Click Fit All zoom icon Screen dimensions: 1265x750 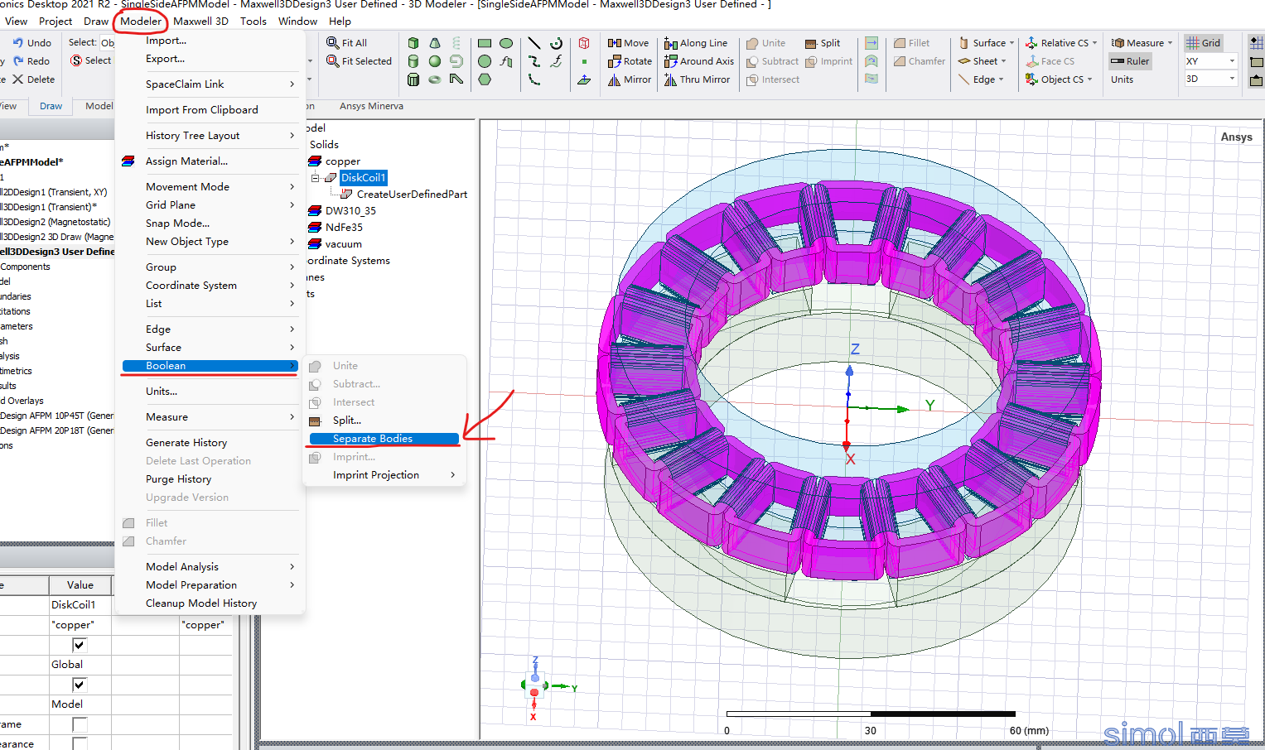coord(346,43)
